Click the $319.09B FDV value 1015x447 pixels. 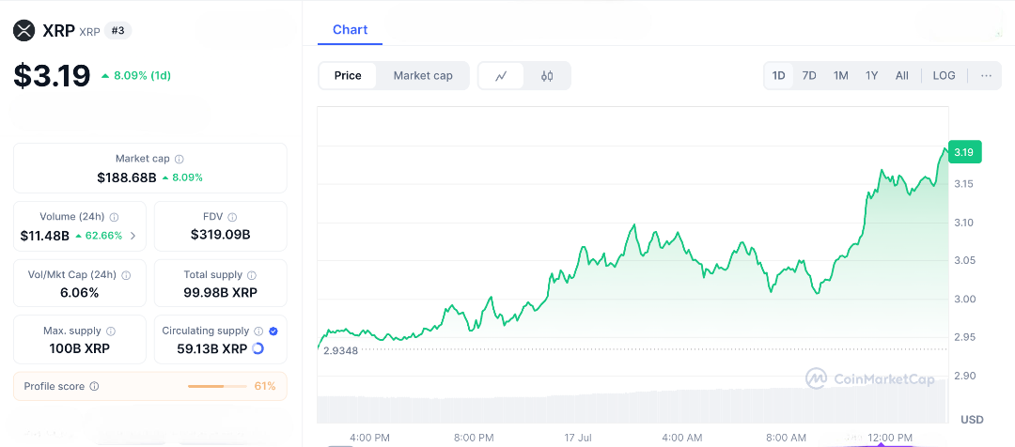[221, 234]
